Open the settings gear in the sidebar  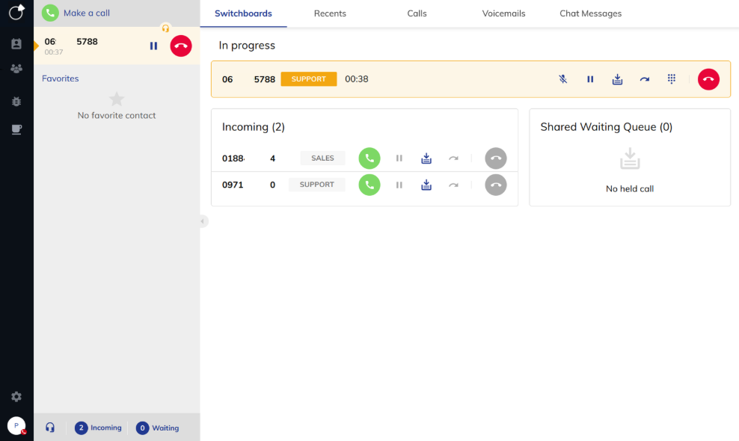coord(16,397)
